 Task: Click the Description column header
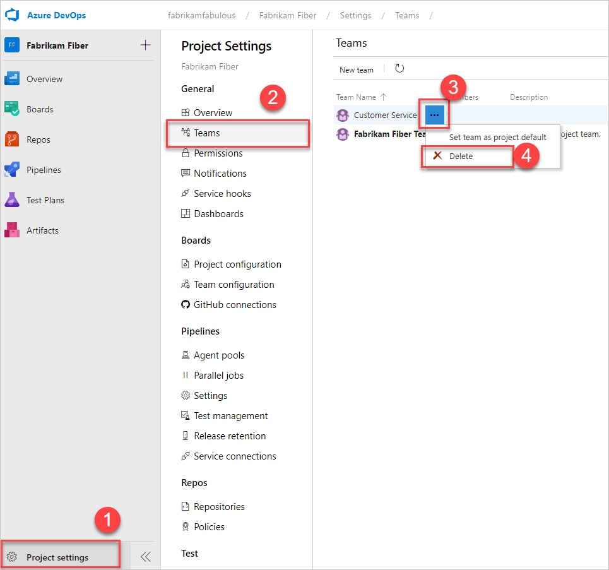[x=529, y=97]
